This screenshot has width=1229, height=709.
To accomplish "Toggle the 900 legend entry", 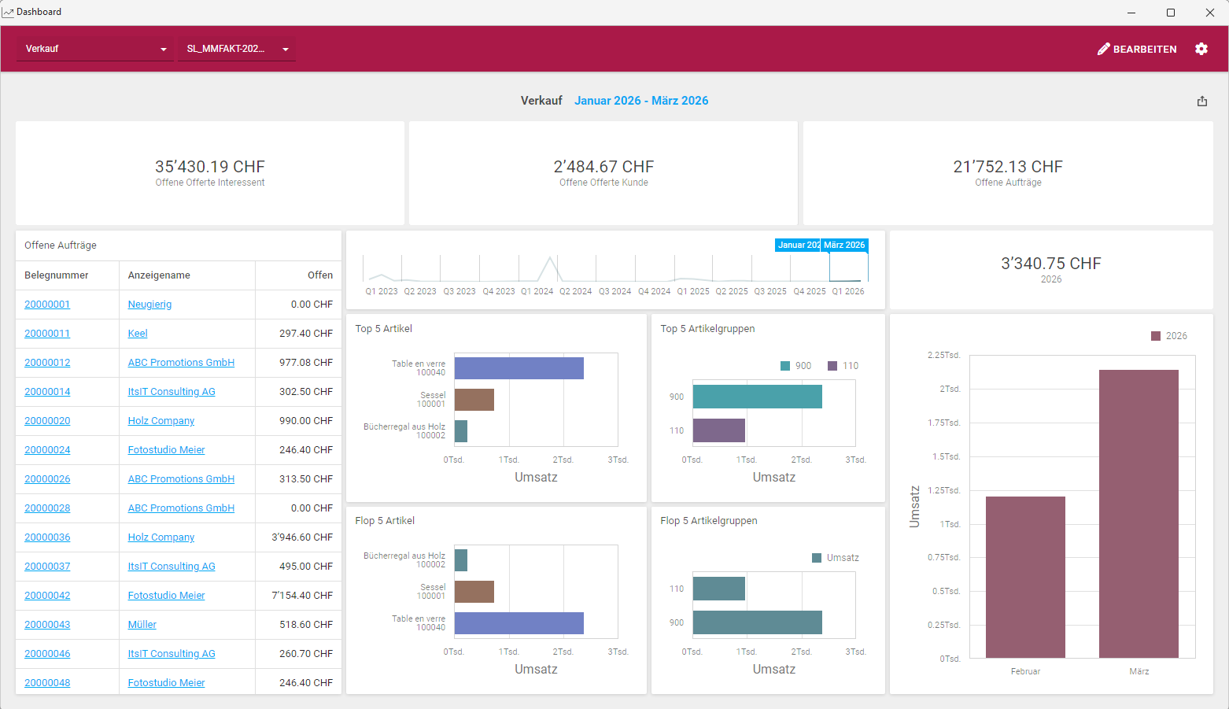I will tap(795, 366).
